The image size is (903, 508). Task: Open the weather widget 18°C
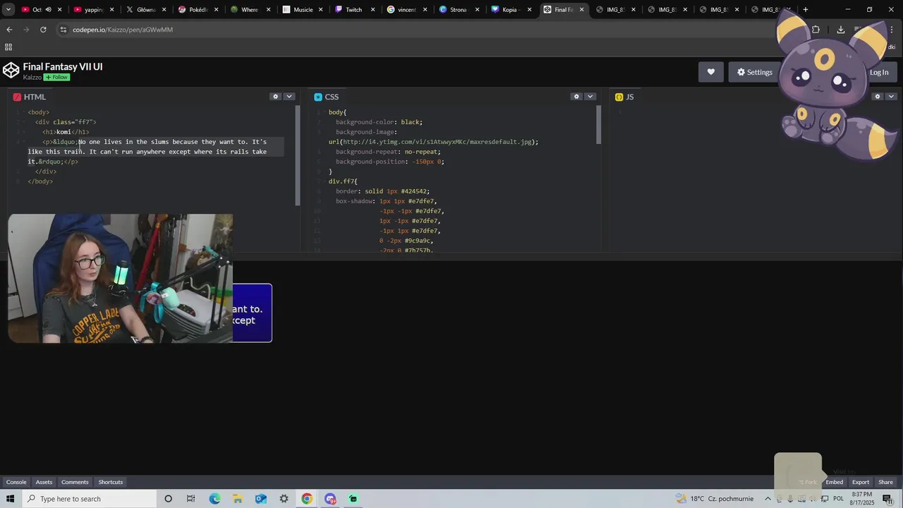pyautogui.click(x=714, y=499)
